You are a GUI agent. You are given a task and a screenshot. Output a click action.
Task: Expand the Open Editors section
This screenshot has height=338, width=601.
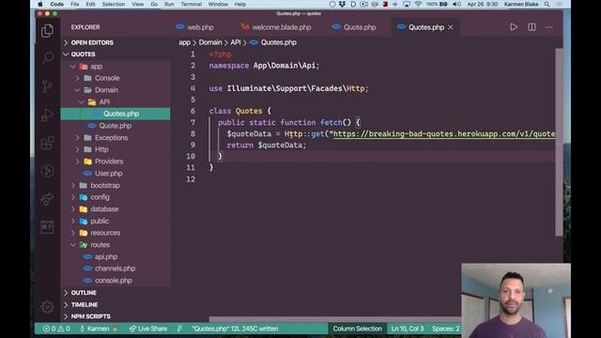click(x=92, y=42)
